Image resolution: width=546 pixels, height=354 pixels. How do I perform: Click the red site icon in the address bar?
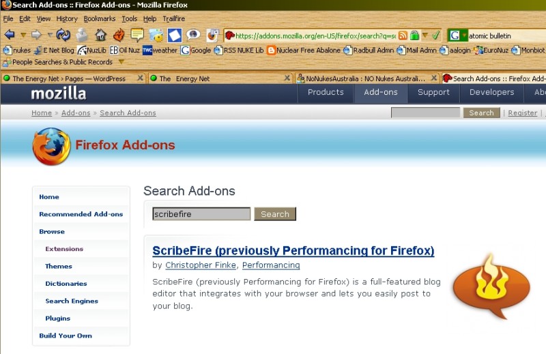(x=230, y=35)
